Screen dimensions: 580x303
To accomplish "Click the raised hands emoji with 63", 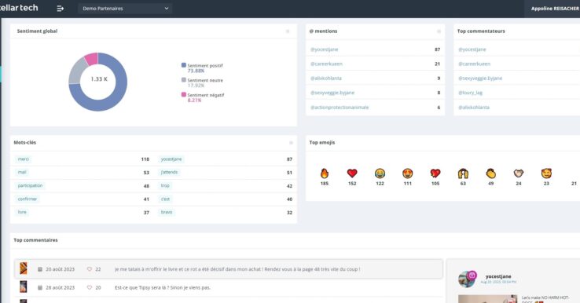I will 463,173.
